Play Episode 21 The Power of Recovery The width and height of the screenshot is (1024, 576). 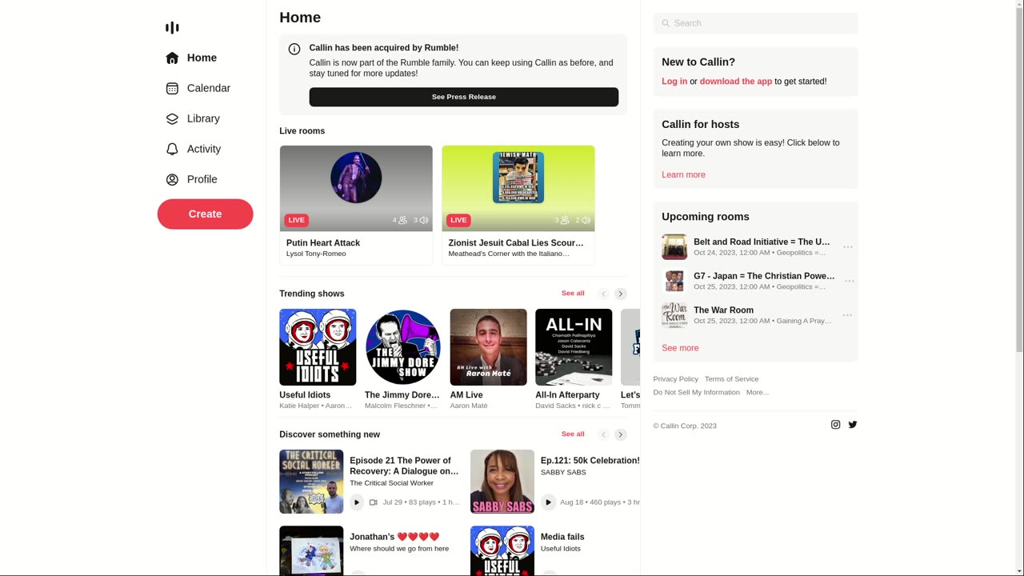click(x=357, y=502)
